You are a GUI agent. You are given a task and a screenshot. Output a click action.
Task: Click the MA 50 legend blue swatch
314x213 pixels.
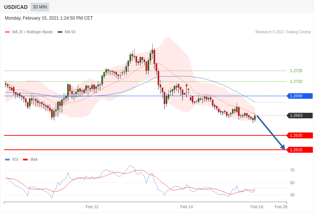[x=60, y=32]
